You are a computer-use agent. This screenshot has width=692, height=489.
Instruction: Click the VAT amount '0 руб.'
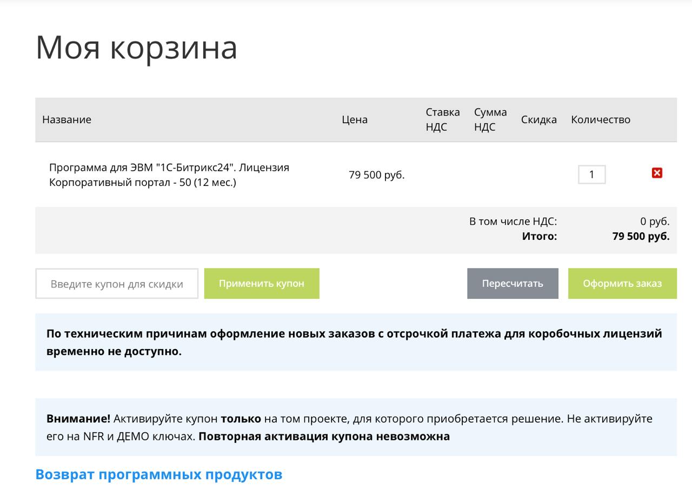655,222
